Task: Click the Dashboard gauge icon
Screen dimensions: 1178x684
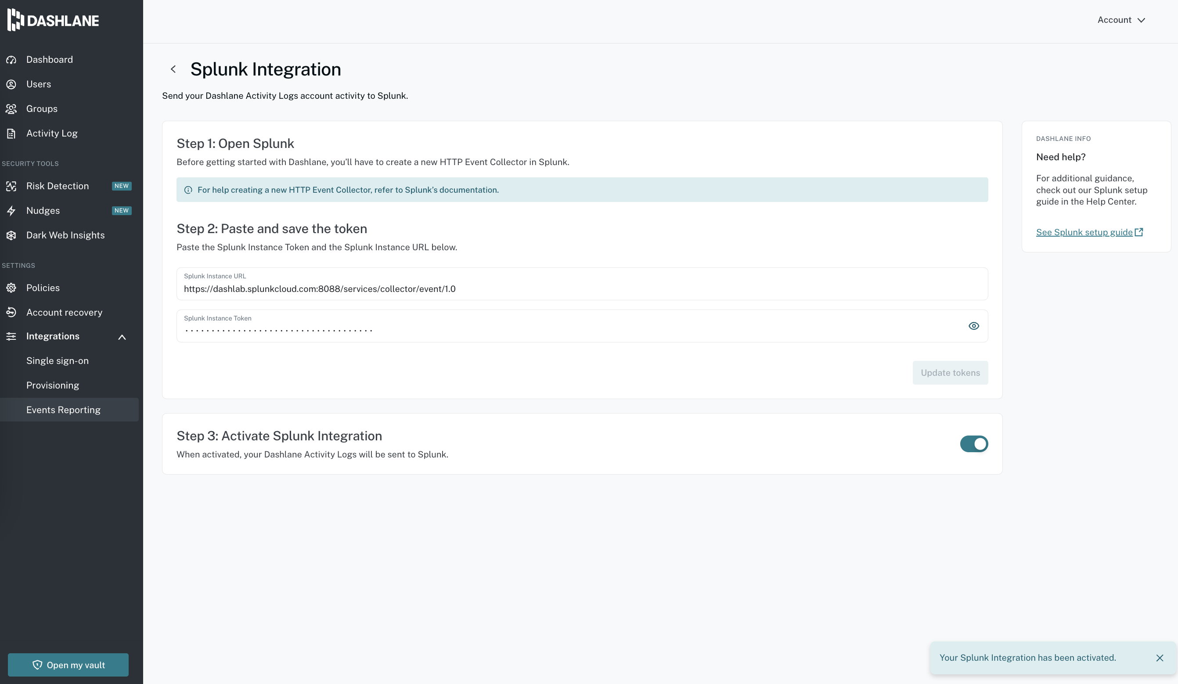Action: 11,60
